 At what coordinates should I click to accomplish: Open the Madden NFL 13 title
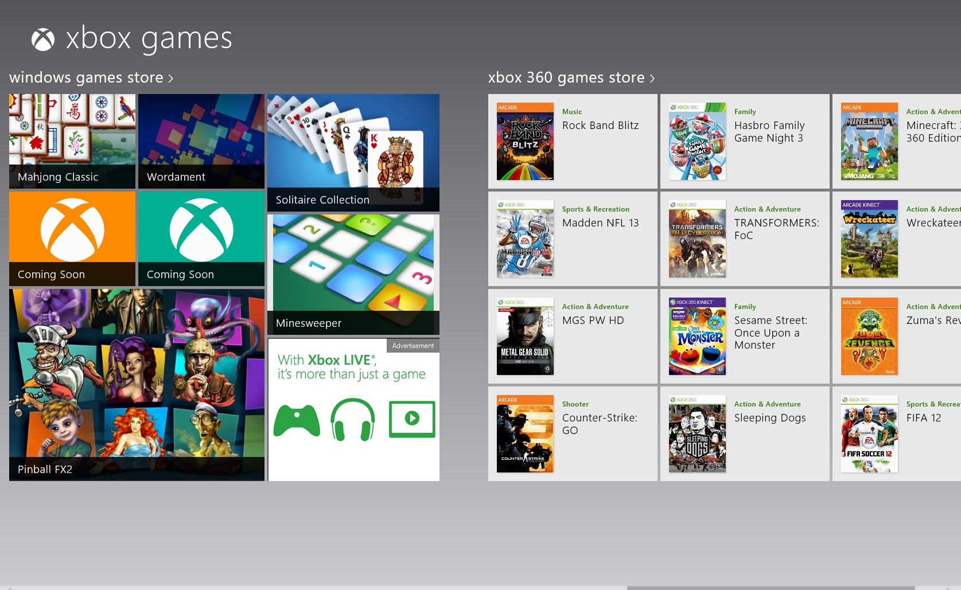tap(600, 223)
